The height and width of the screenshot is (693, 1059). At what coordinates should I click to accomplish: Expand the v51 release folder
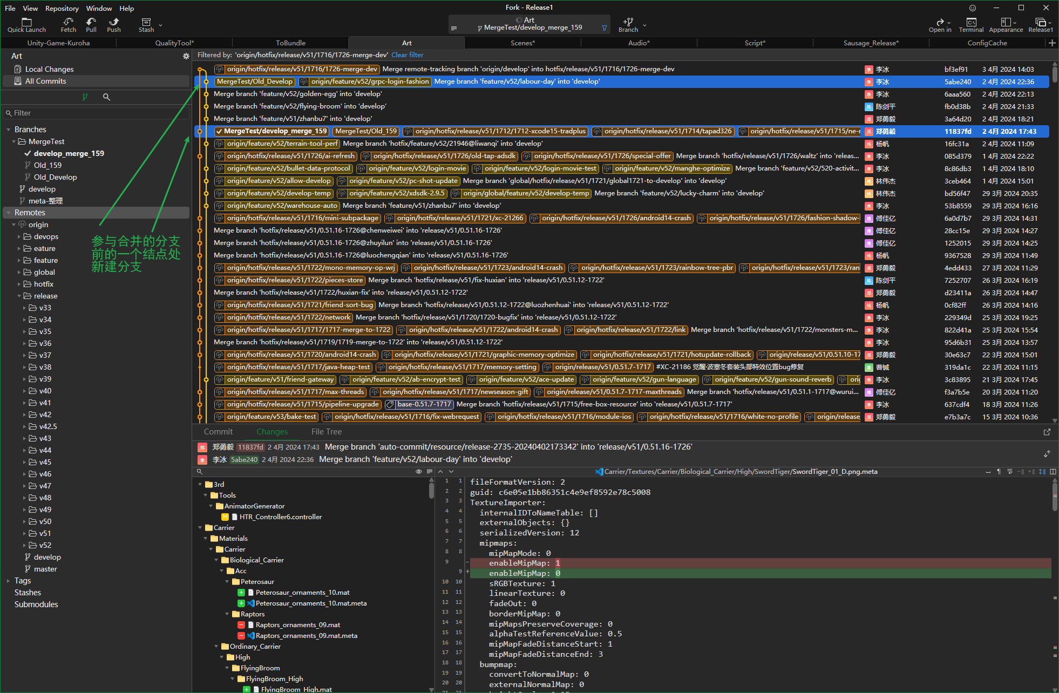click(x=25, y=533)
